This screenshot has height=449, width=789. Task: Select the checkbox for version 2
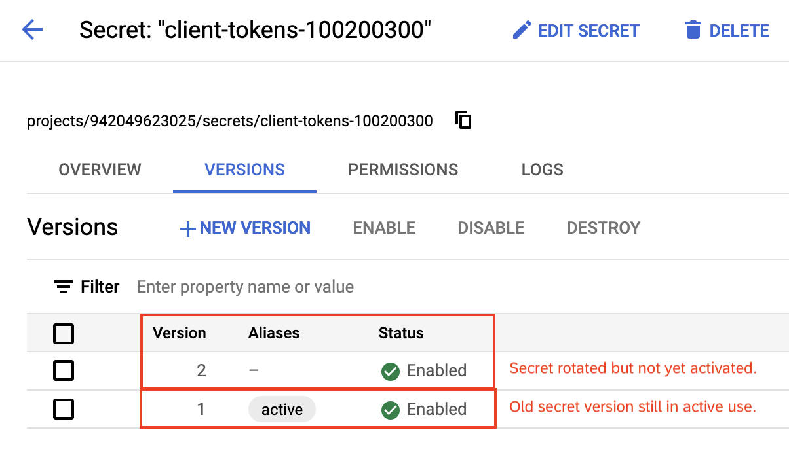[64, 370]
